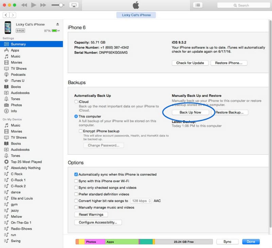
Task: Open the Ella and Louis playlist
Action: pos(31,198)
